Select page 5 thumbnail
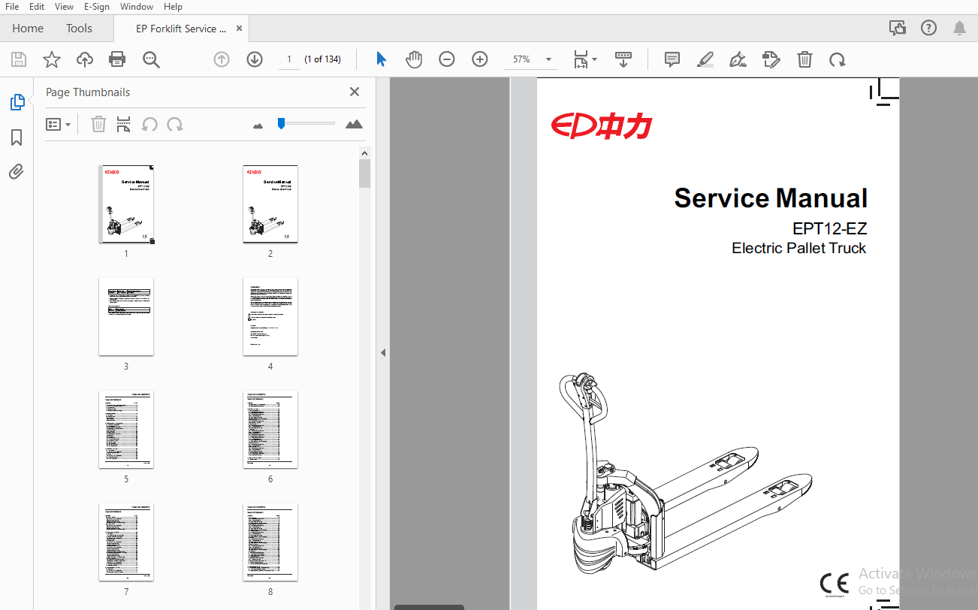978x610 pixels. (x=126, y=430)
